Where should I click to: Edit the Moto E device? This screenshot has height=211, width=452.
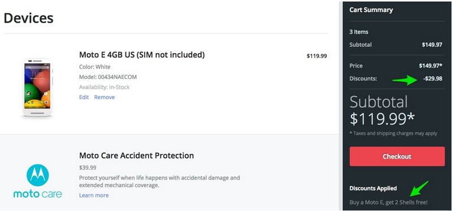(x=84, y=97)
